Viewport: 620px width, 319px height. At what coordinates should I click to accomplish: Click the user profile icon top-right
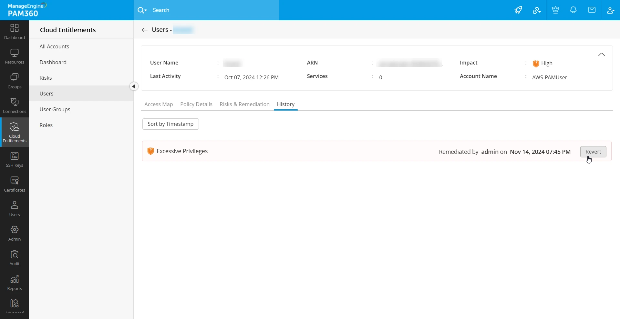click(x=610, y=10)
